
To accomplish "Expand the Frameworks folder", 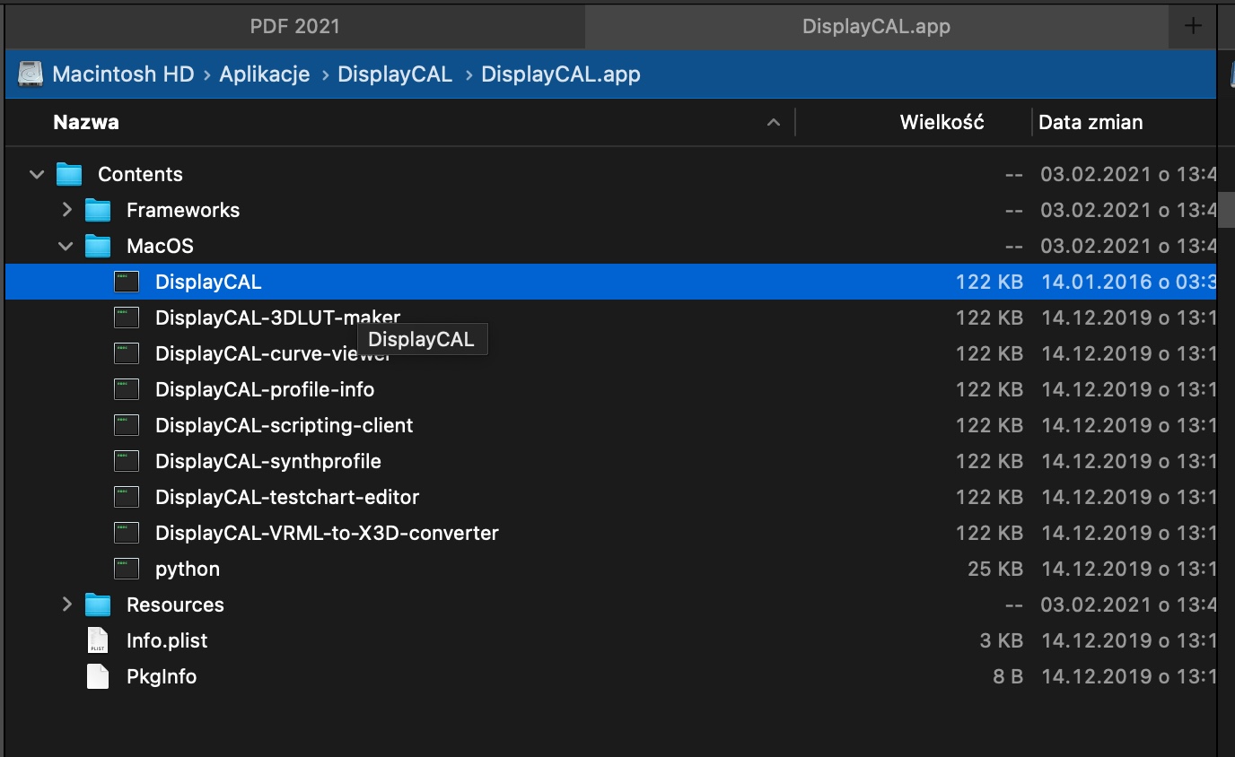I will pos(66,210).
